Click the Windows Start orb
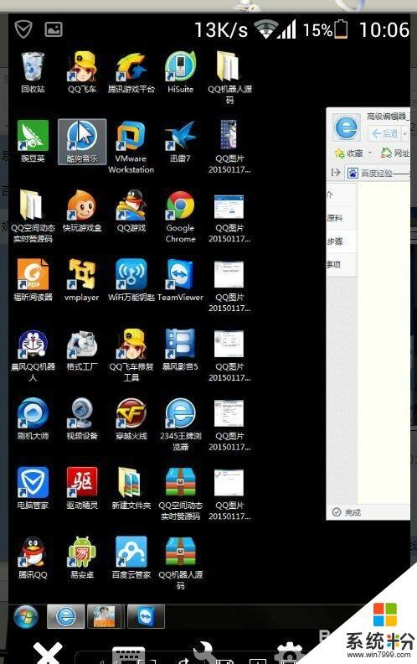This screenshot has width=417, height=664. click(x=26, y=616)
